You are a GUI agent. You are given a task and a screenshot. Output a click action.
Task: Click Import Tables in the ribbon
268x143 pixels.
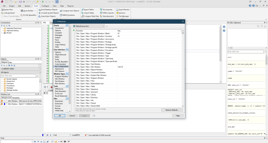point(88,13)
